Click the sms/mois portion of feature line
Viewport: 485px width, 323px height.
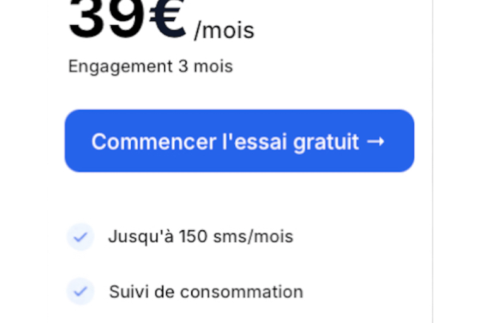point(253,237)
